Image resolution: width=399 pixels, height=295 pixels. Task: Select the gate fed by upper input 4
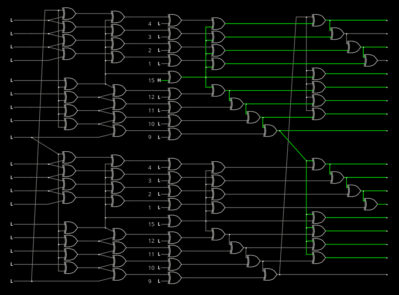pos(175,20)
